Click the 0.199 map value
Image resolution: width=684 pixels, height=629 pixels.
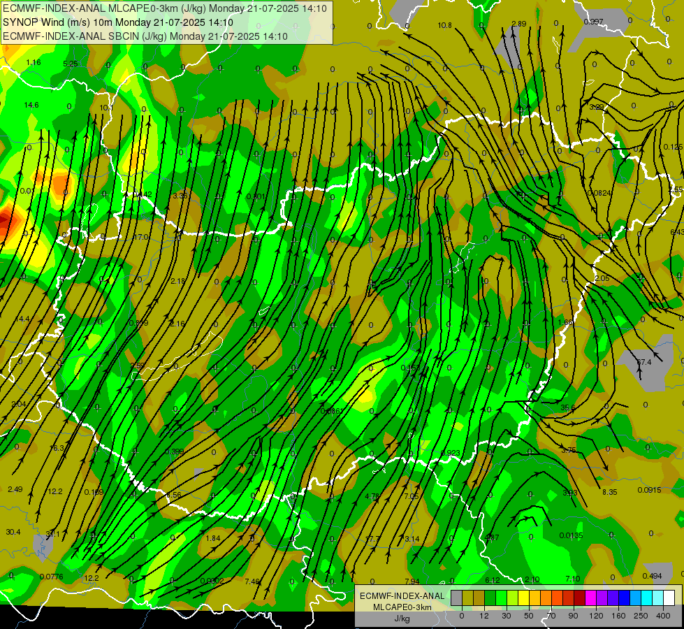coord(94,493)
